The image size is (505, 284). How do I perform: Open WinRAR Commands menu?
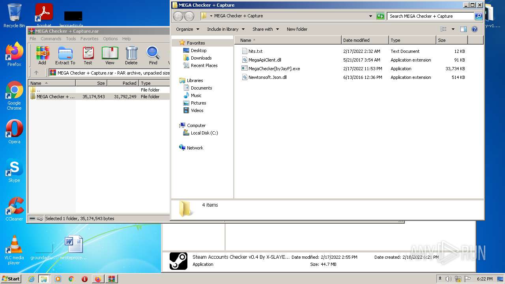click(51, 39)
